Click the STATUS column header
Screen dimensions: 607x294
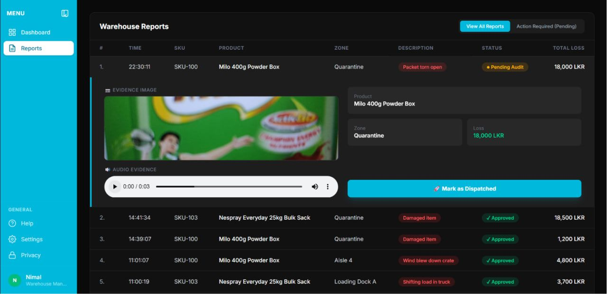point(492,48)
